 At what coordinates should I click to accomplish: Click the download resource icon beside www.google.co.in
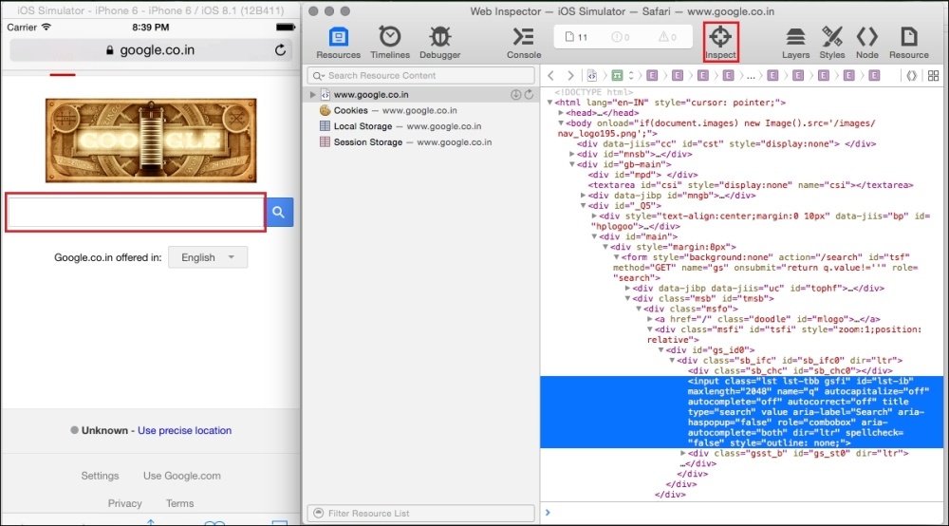pos(515,94)
